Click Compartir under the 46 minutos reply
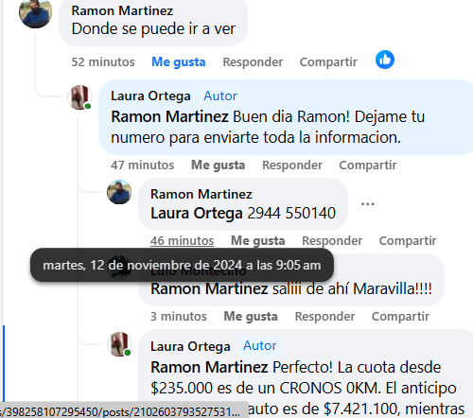 [408, 241]
